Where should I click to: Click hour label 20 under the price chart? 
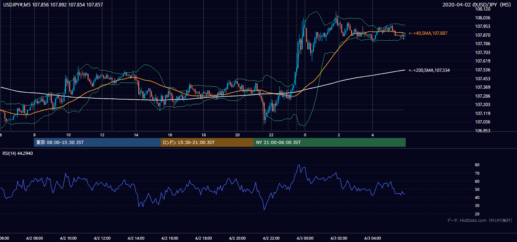[237, 135]
